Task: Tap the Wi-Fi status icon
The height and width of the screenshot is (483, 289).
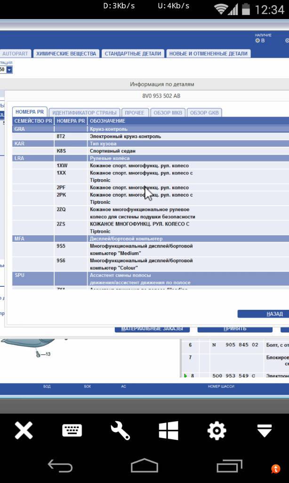Action: (x=221, y=9)
